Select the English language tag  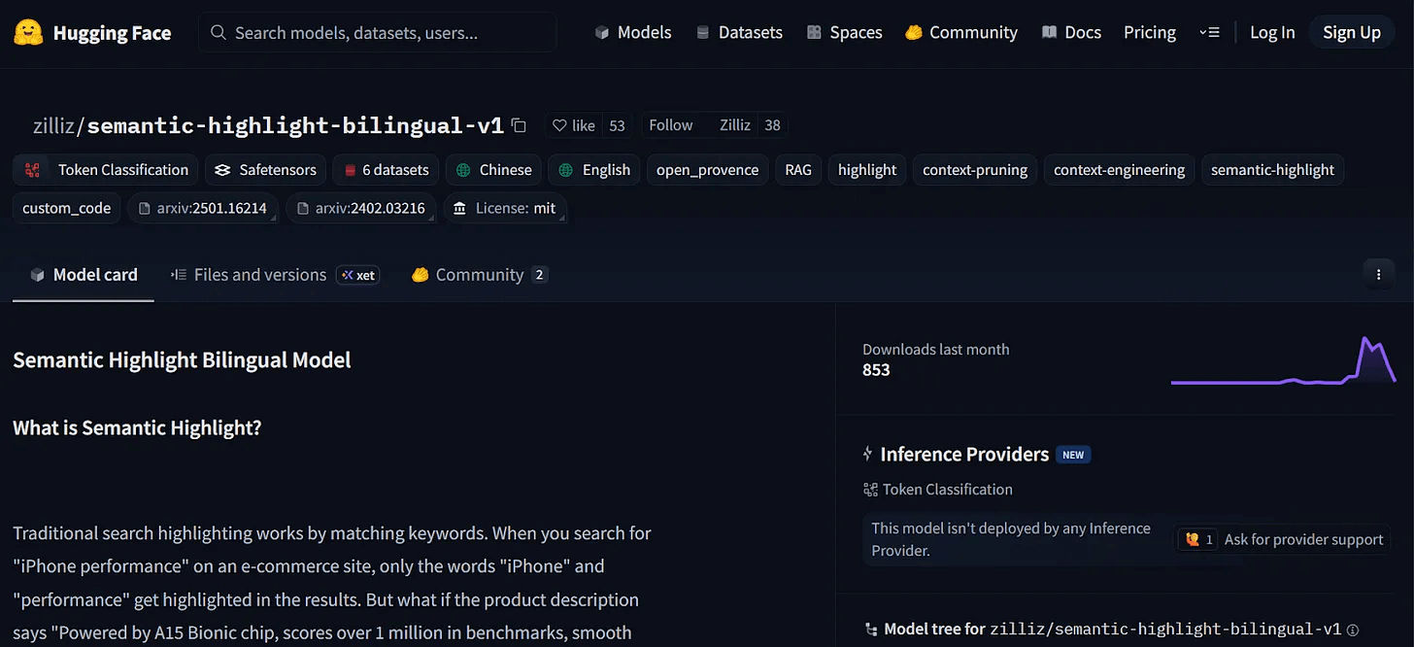[x=594, y=169]
